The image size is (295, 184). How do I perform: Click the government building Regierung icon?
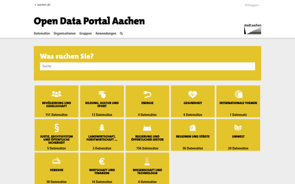pos(147,128)
